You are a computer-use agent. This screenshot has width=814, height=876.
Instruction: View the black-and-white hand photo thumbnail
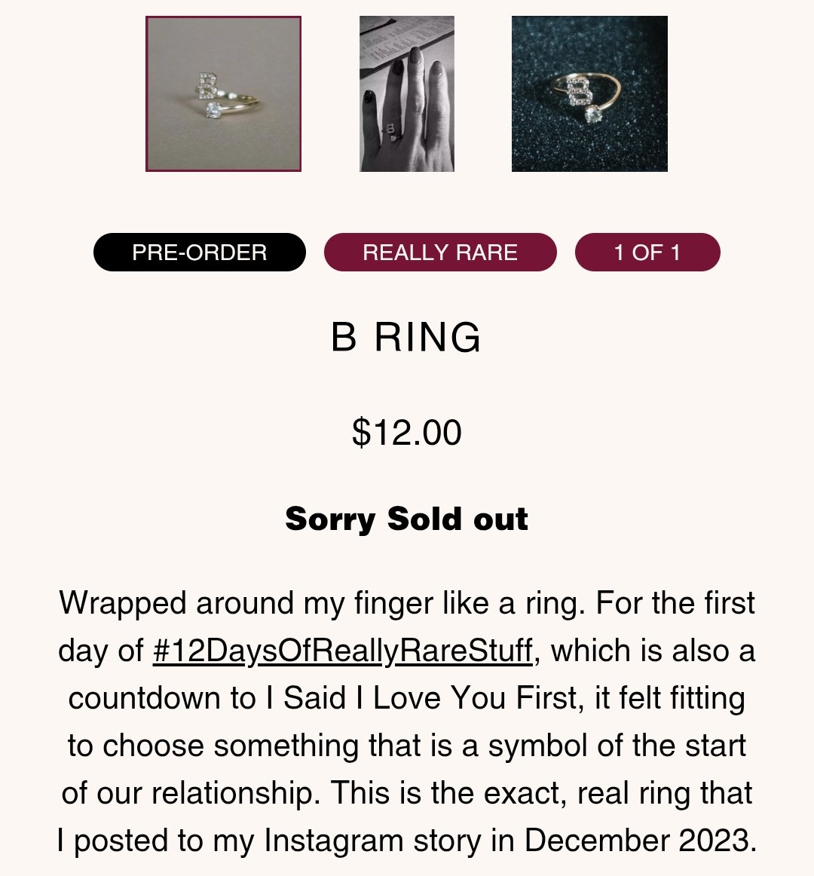tap(407, 93)
